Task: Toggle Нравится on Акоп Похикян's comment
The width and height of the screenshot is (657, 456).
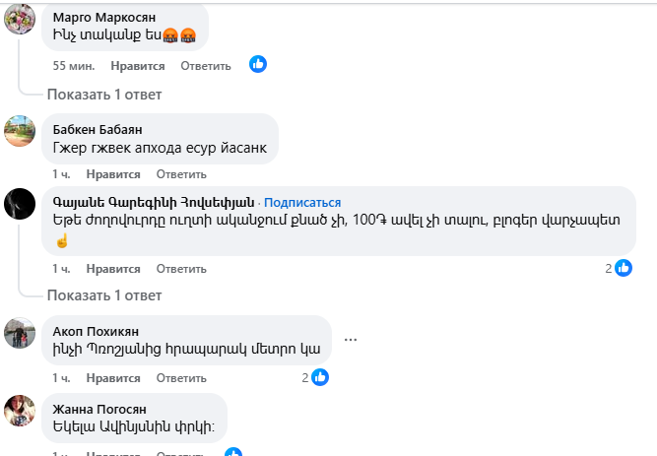Action: [x=112, y=377]
